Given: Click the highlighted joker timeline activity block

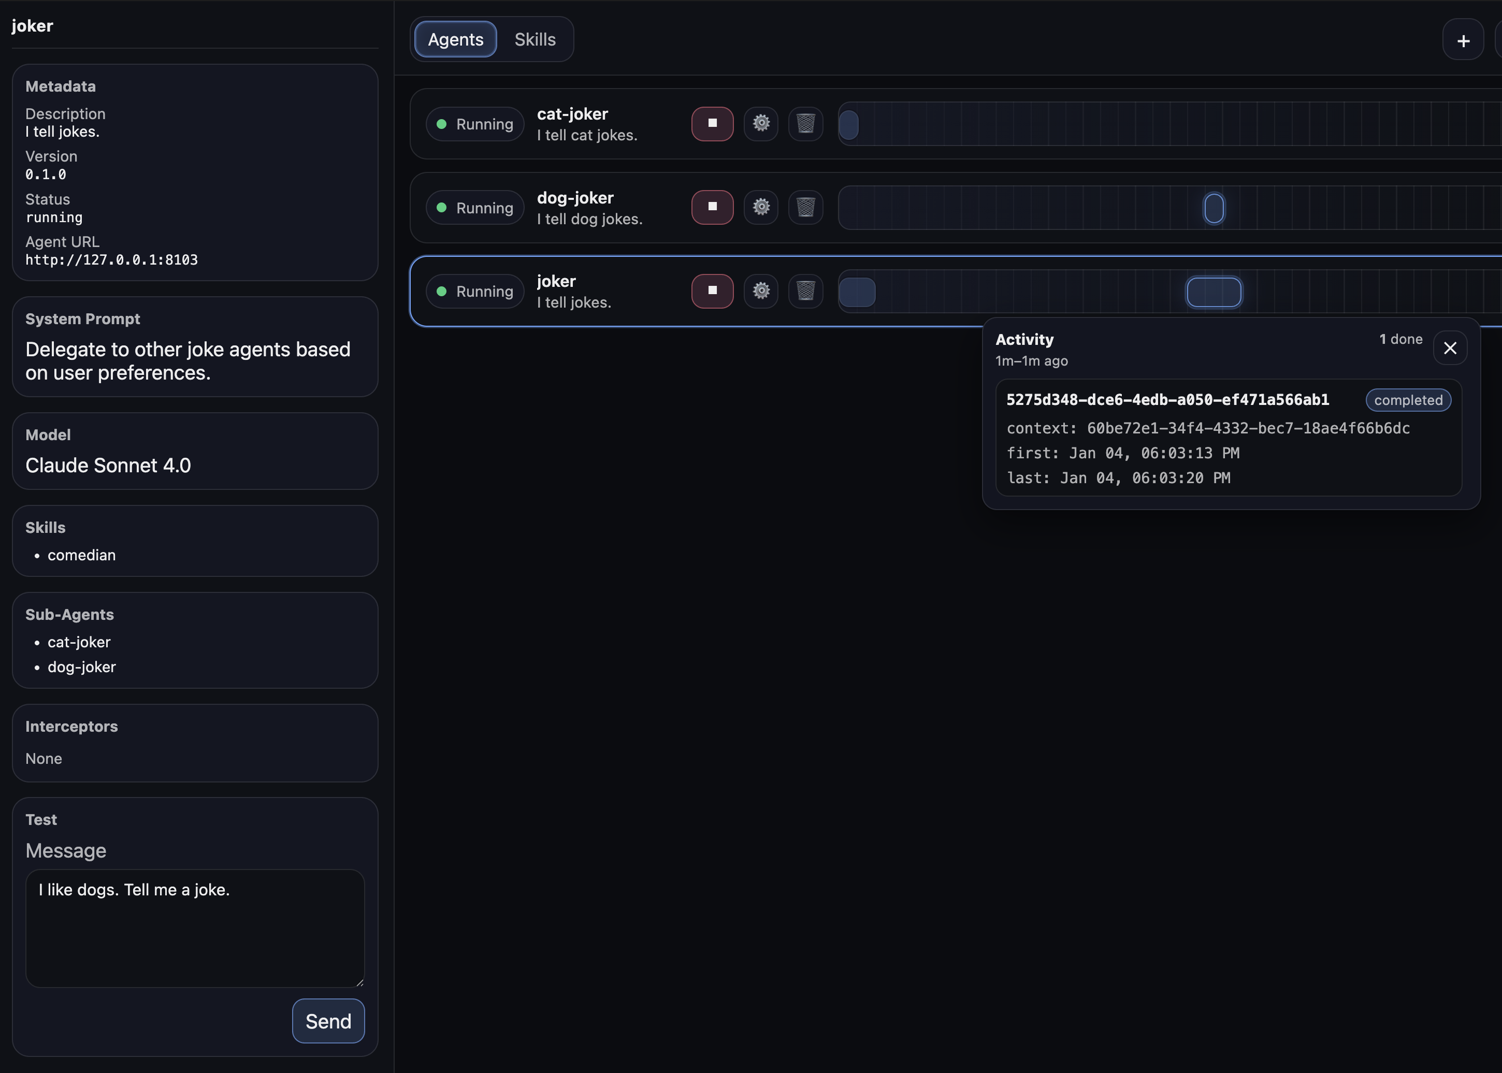Looking at the screenshot, I should click(1213, 292).
